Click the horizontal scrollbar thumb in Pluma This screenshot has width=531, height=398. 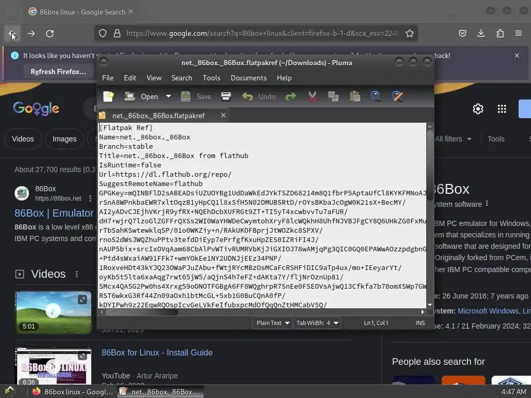tap(142, 312)
